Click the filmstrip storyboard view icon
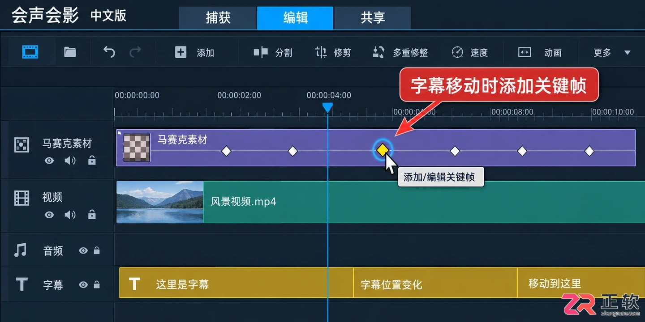This screenshot has height=322, width=645. point(30,52)
